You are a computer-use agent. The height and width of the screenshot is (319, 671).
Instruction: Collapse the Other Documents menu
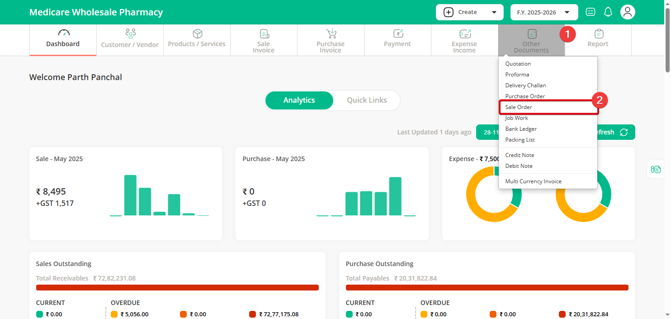(x=531, y=41)
